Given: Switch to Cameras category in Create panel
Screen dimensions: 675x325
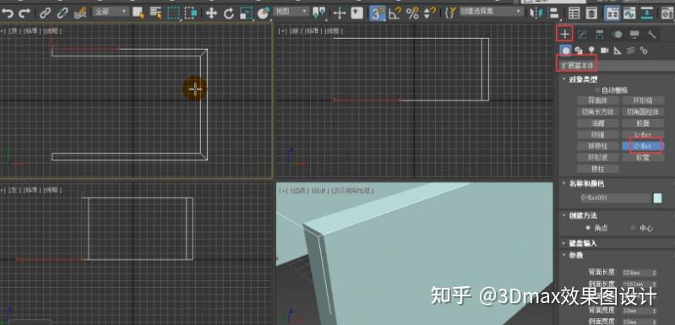Looking at the screenshot, I should (x=604, y=51).
